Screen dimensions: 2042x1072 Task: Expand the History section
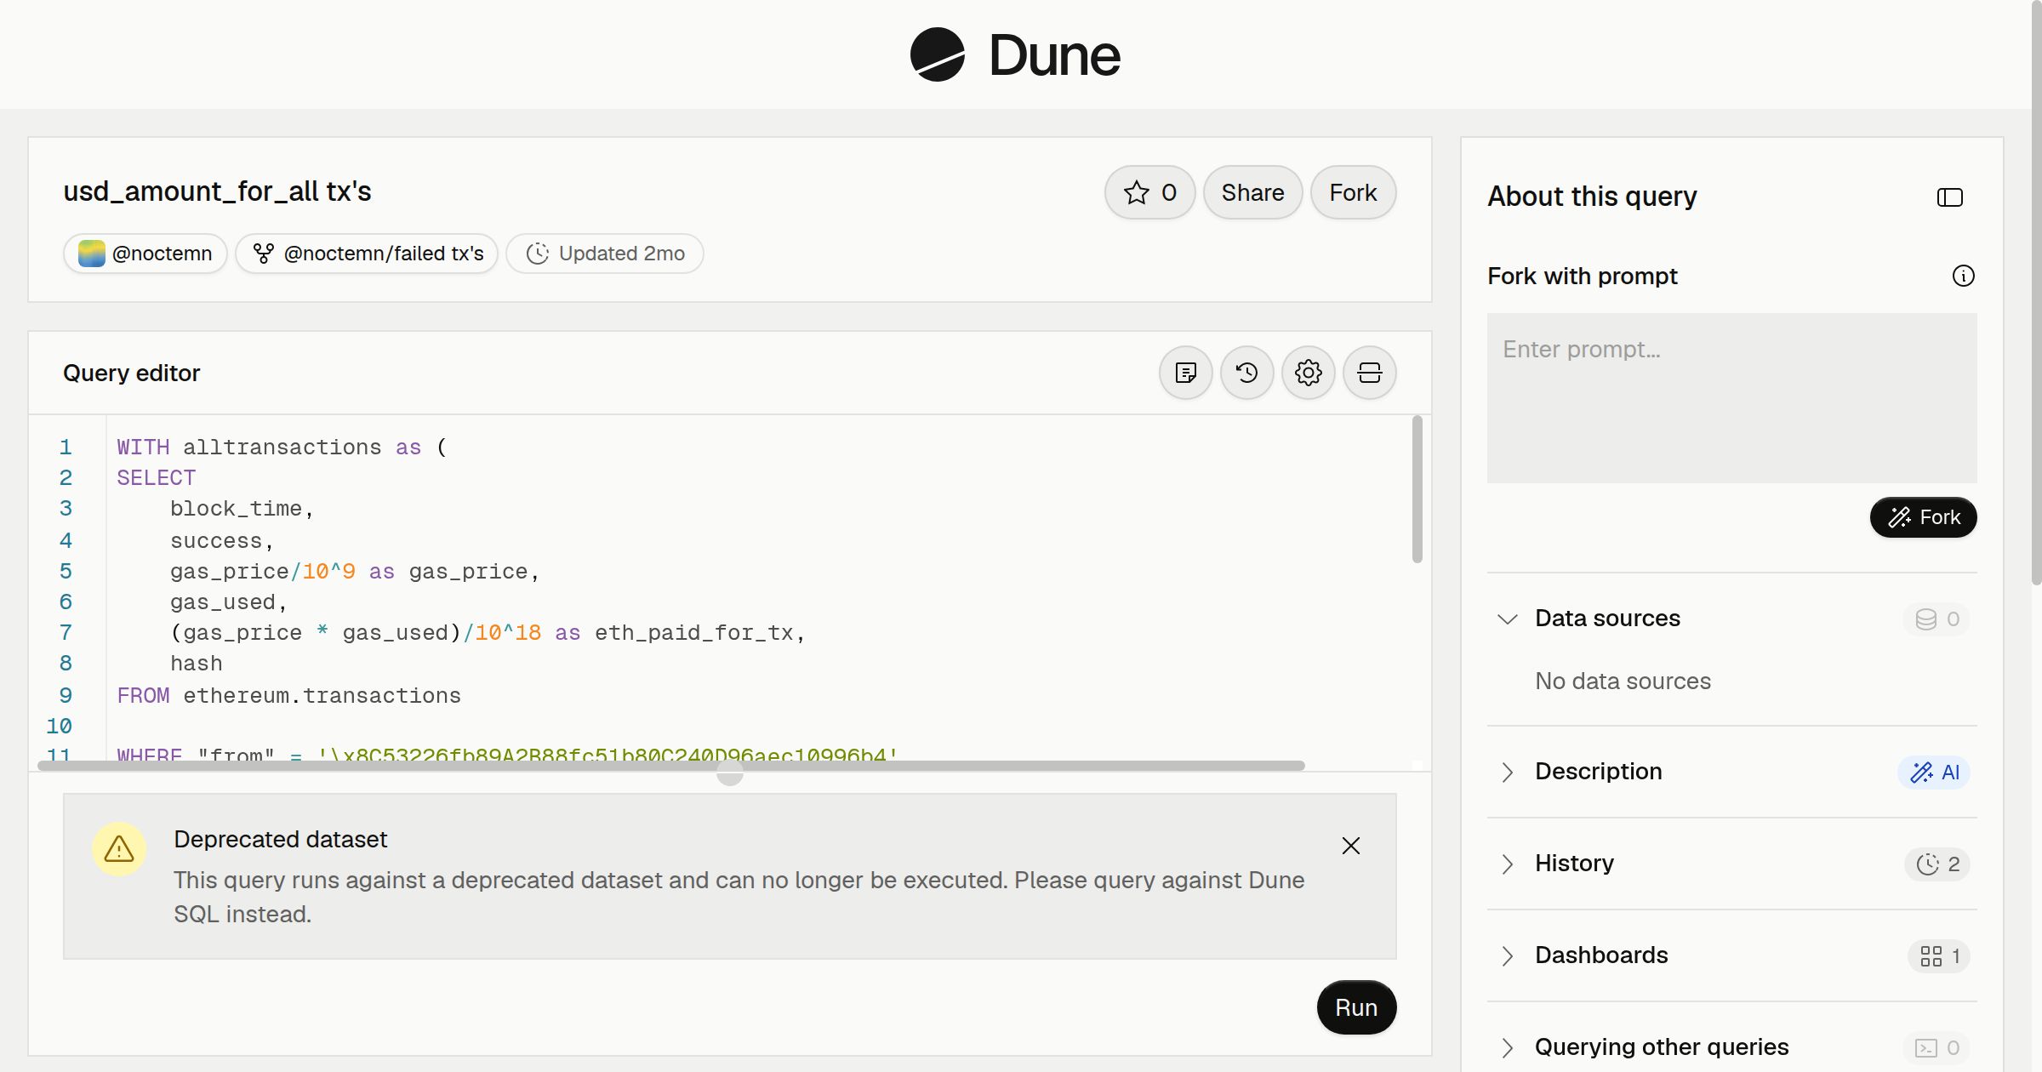pos(1508,864)
